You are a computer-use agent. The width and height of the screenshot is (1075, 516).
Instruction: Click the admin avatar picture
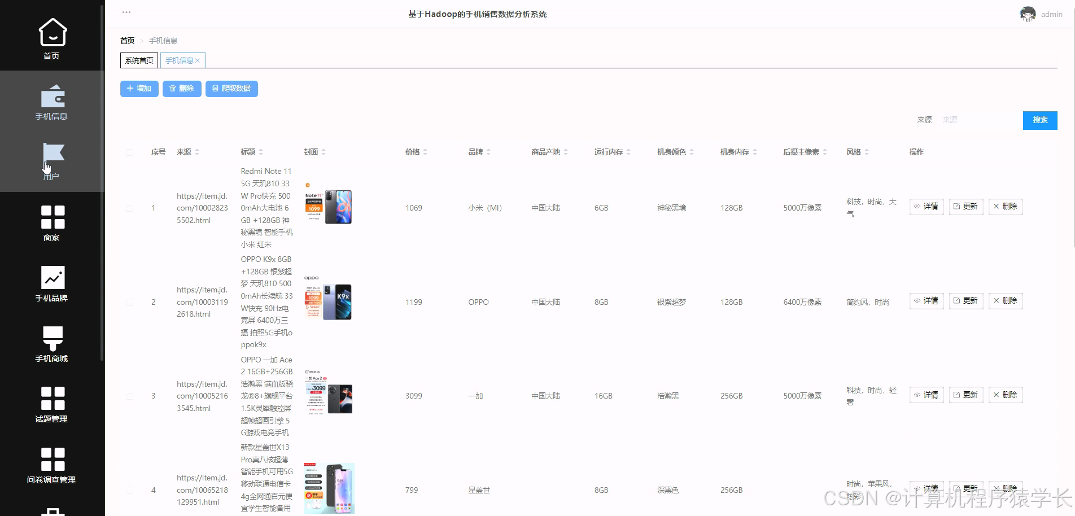pos(1028,14)
